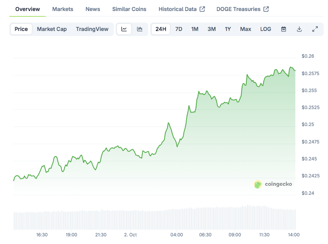The width and height of the screenshot is (328, 244).
Task: Click the download chart data icon
Action: click(x=299, y=29)
